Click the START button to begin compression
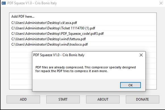Screen dimensions: 165x110 63,99
